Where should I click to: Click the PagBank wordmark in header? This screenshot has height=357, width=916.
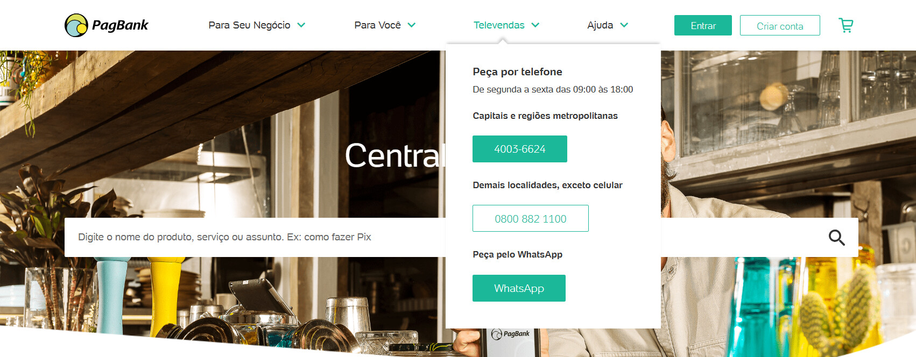(120, 25)
